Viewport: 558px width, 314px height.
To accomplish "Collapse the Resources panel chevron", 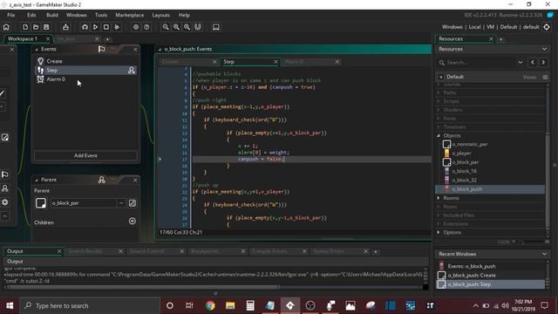I will 544,49.
